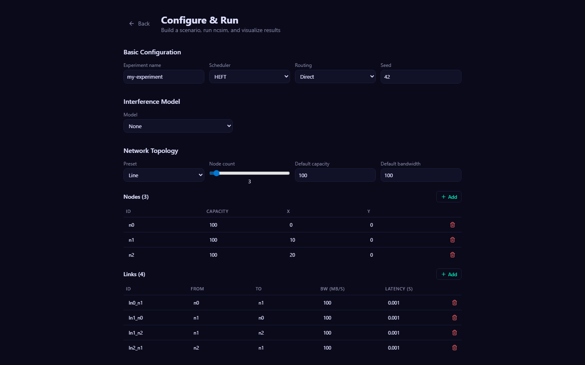Delete link ln0_n1 with trash icon
This screenshot has width=585, height=365.
click(x=454, y=303)
